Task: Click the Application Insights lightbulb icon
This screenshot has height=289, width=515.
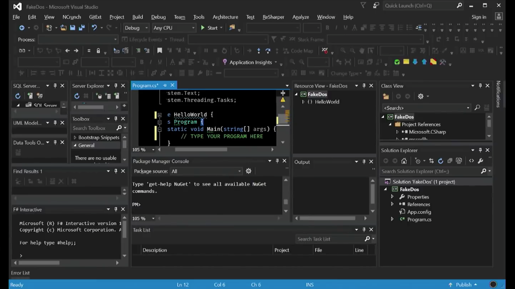Action: (x=225, y=62)
